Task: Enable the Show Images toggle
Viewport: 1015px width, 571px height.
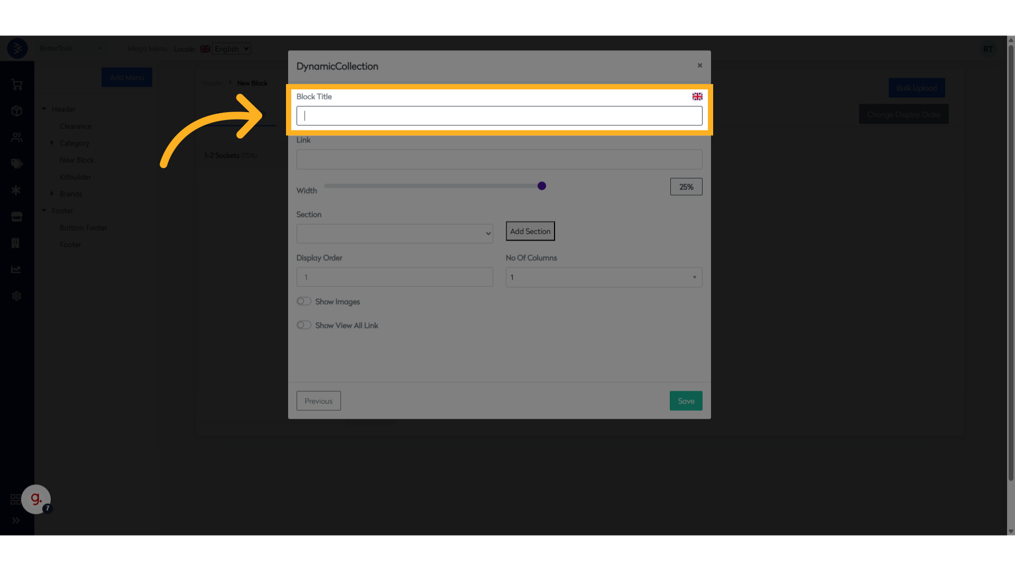Action: tap(304, 301)
